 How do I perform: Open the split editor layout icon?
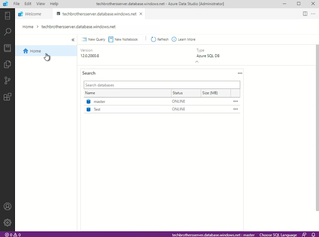click(x=305, y=14)
